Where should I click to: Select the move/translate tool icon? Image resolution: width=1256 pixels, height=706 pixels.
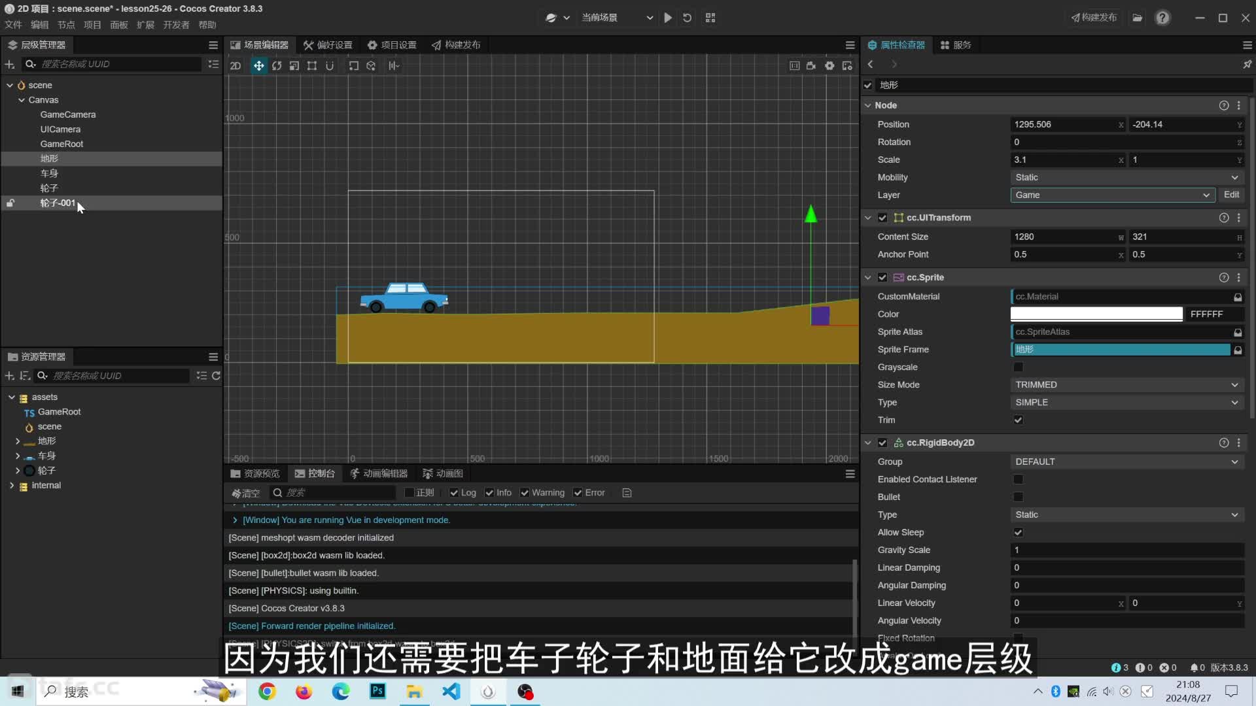pyautogui.click(x=259, y=65)
